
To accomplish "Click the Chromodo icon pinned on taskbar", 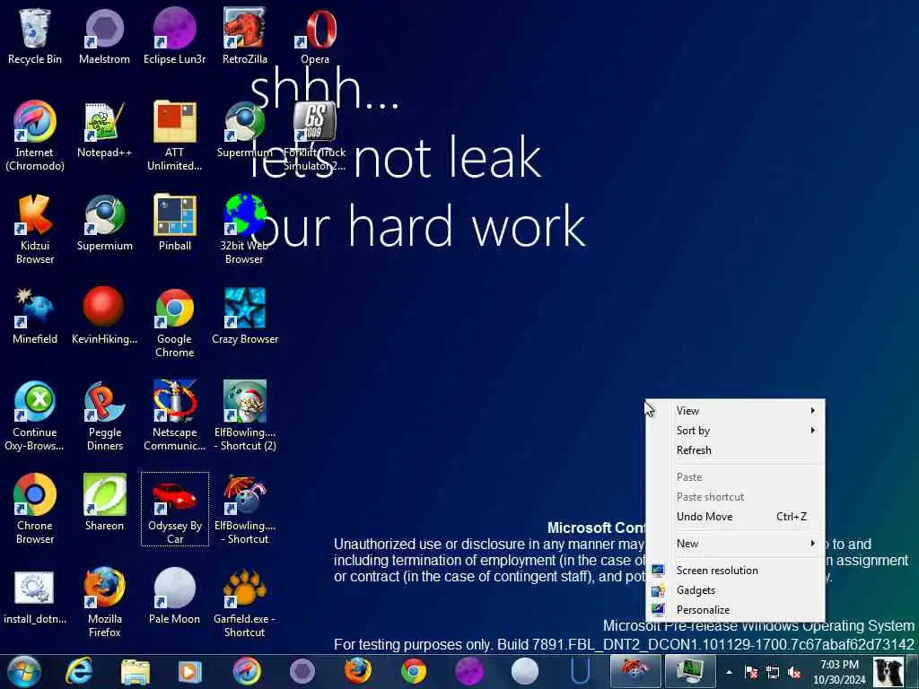I will (246, 671).
